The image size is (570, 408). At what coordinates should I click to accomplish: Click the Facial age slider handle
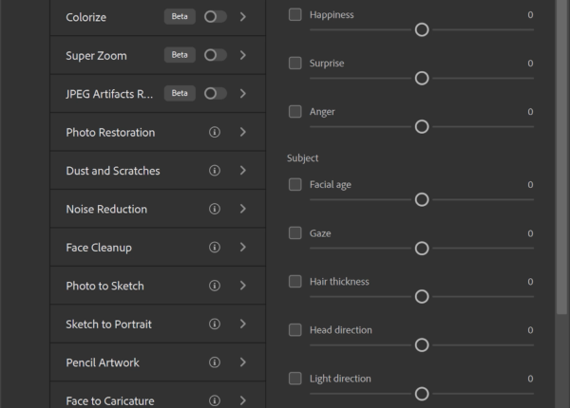422,199
